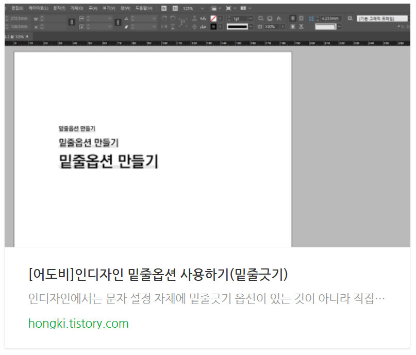Expand the arrow beside the stroke swatch
The width and height of the screenshot is (416, 355).
click(x=220, y=26)
